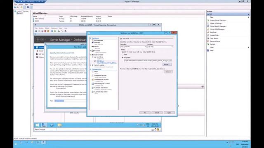The height and width of the screenshot is (148, 264).
Task: Open Clipboard menu in VM Connection window
Action: (54, 28)
